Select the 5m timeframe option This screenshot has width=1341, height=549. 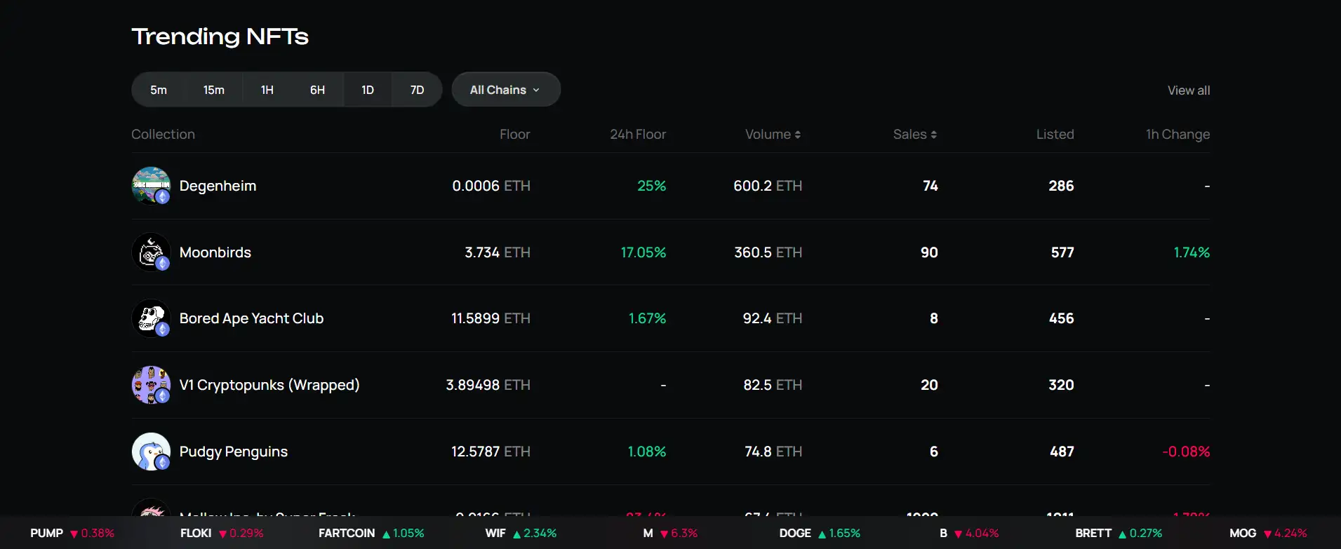[x=159, y=90]
